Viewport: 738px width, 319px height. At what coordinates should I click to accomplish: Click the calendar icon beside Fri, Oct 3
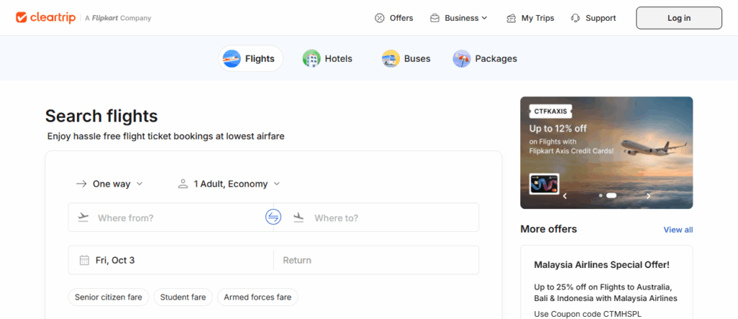[x=84, y=260]
